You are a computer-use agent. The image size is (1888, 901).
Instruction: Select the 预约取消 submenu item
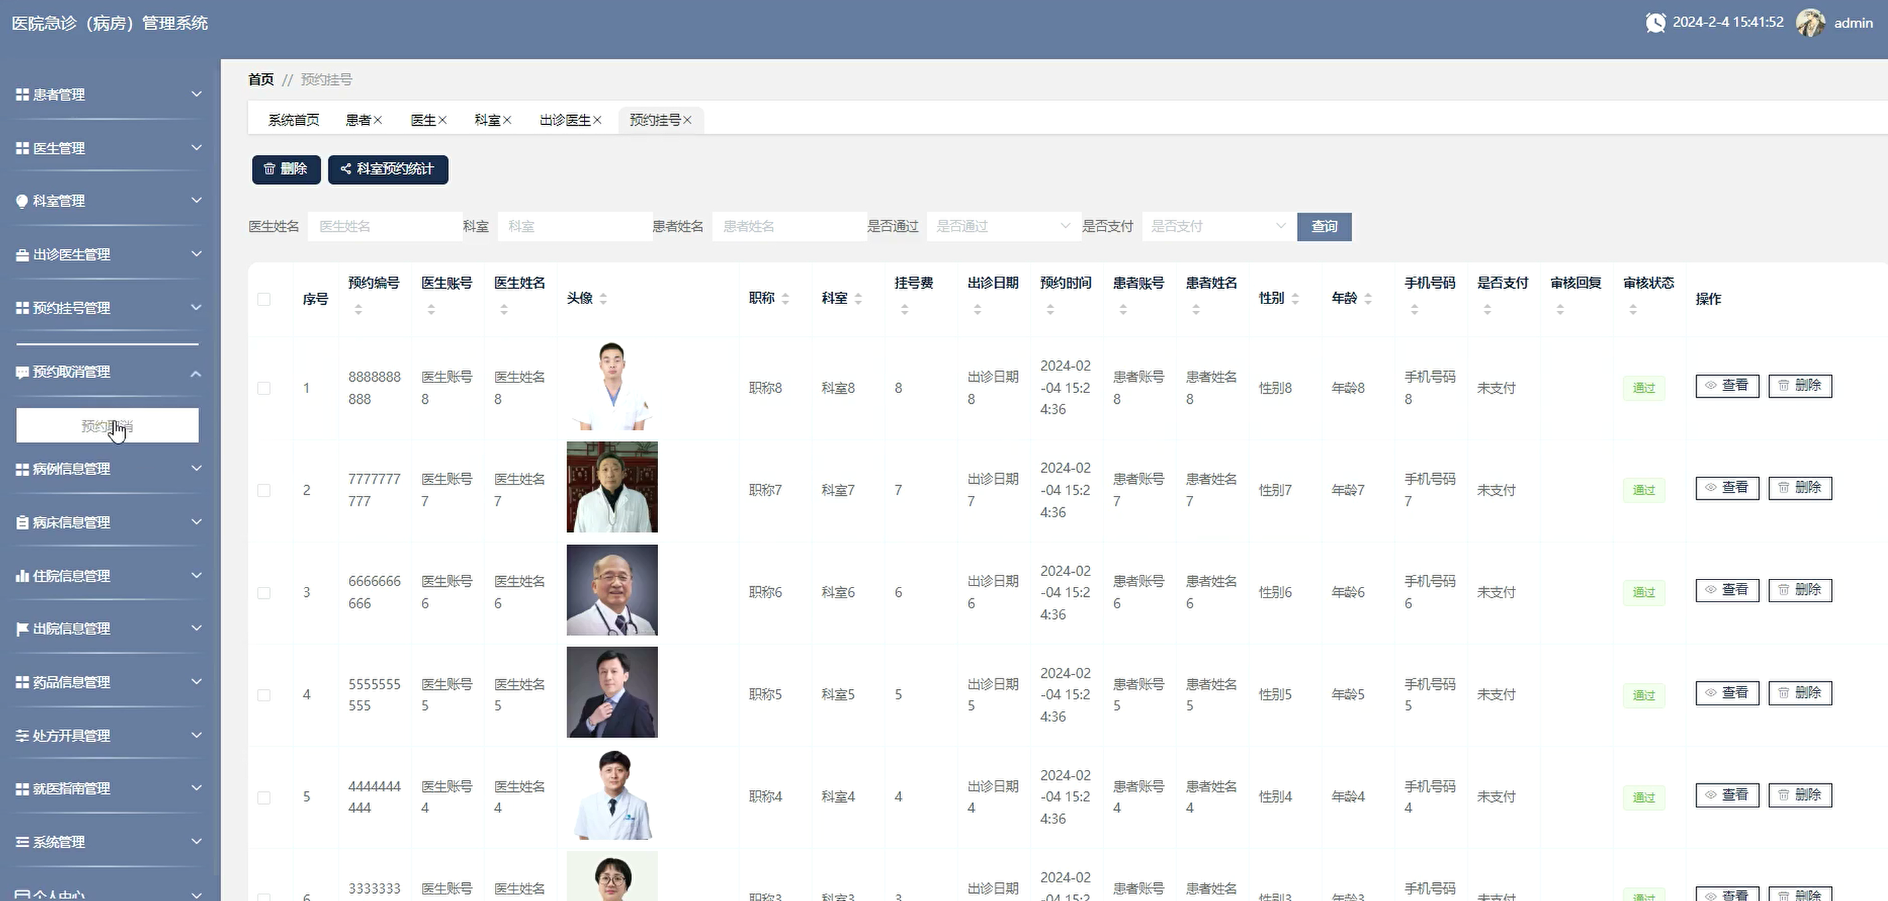pyautogui.click(x=107, y=426)
